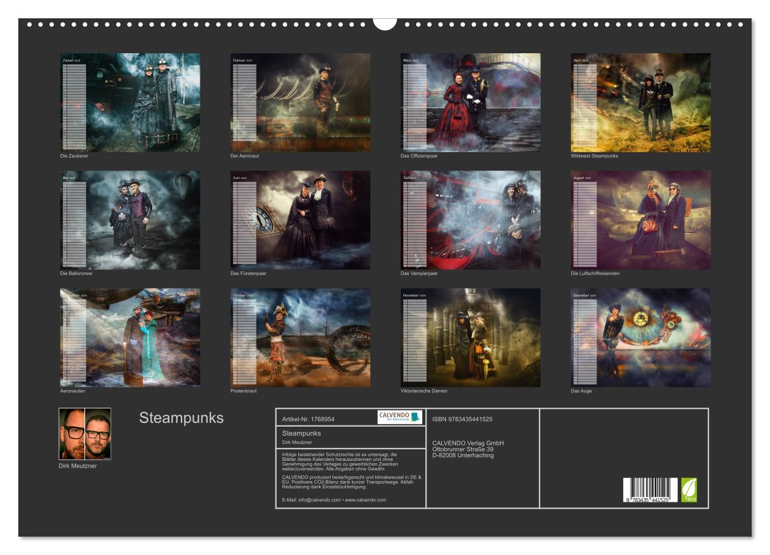Open the Die Luftschiffreisenden August image

click(x=640, y=220)
